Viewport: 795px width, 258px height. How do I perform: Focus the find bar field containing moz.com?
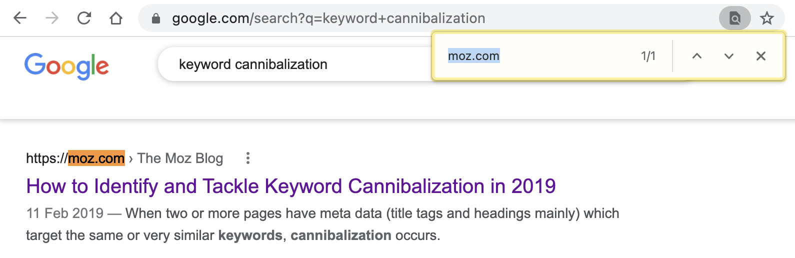tap(540, 56)
